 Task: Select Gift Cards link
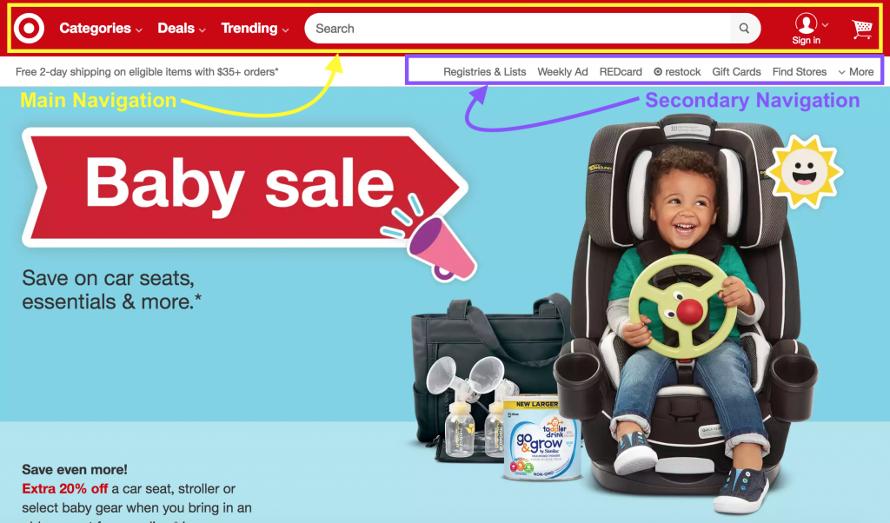coord(736,72)
